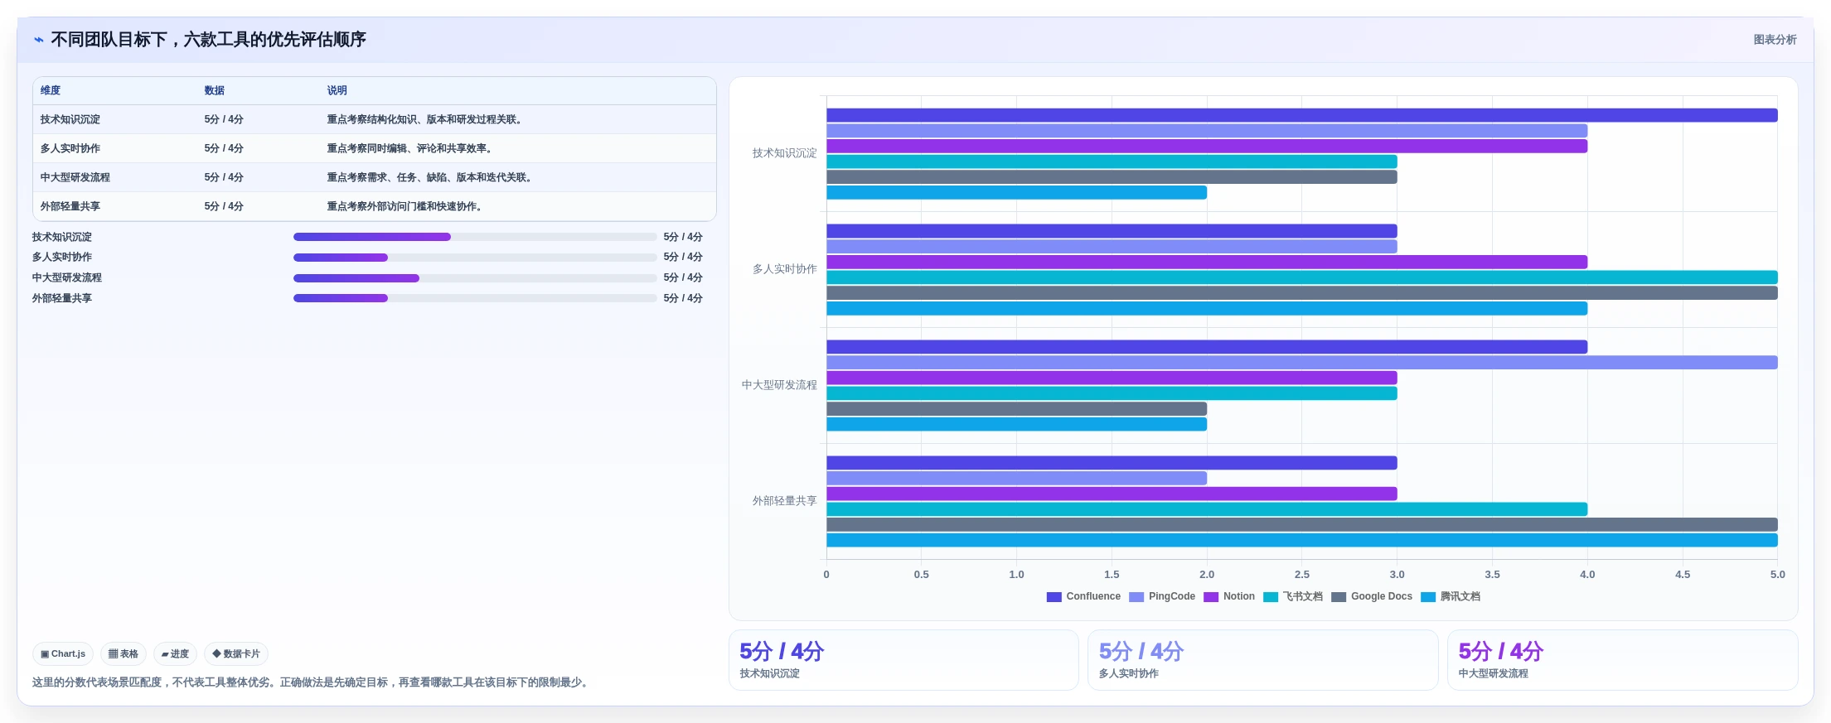Click the 多人实时协作 progress bar

click(475, 258)
